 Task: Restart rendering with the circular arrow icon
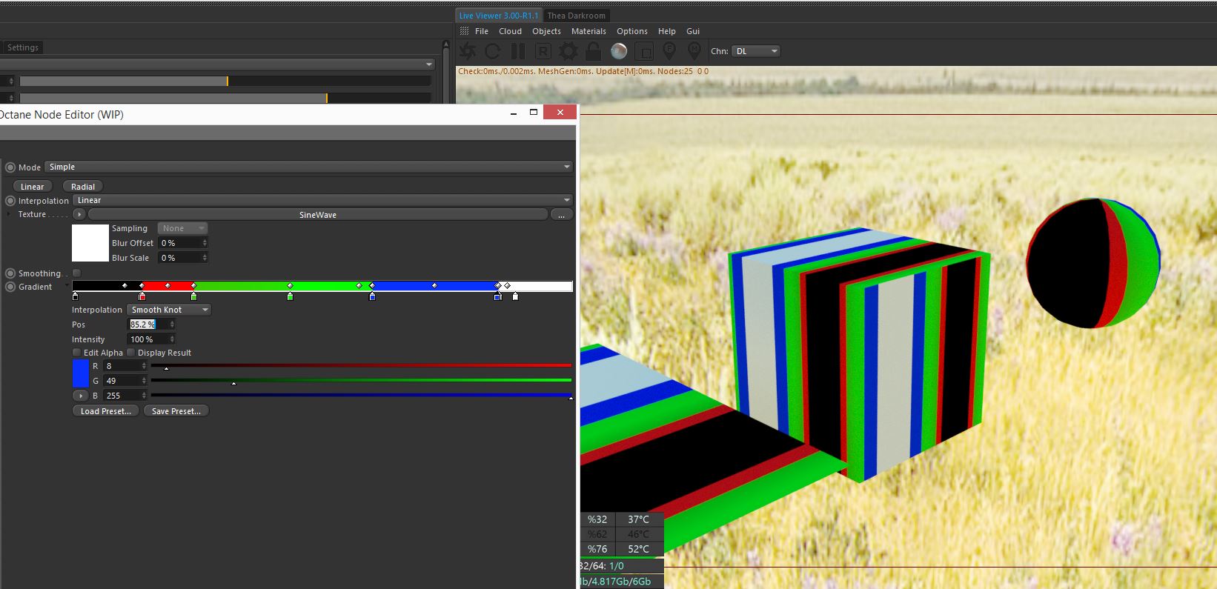(492, 51)
